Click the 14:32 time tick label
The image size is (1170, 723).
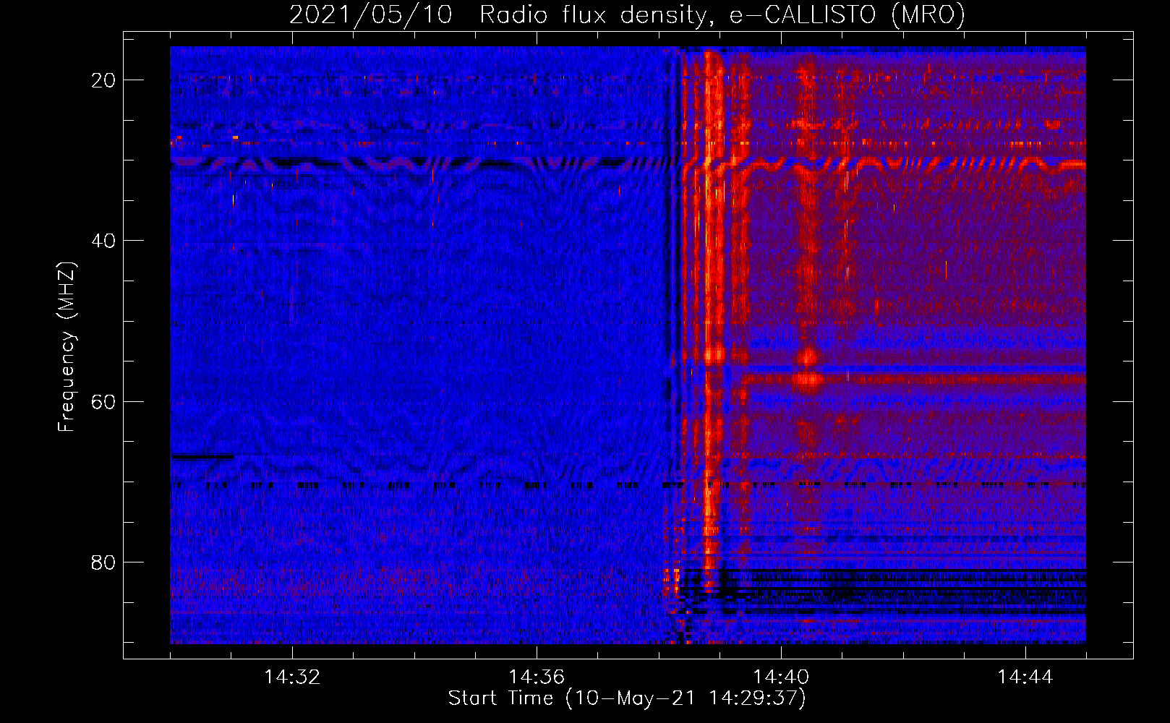point(292,677)
